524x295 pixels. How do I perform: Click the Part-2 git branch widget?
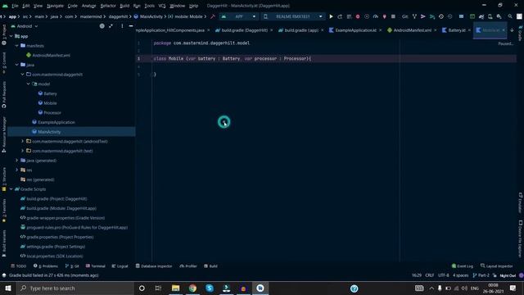point(481,275)
